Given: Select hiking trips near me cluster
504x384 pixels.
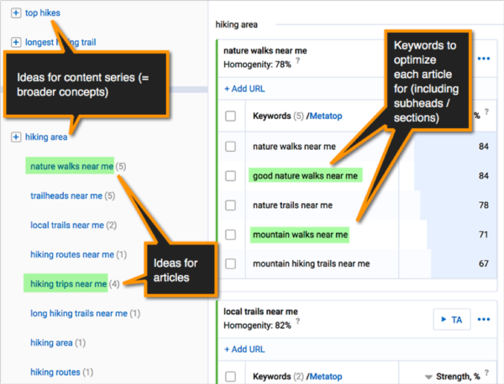Looking at the screenshot, I should click(x=69, y=284).
